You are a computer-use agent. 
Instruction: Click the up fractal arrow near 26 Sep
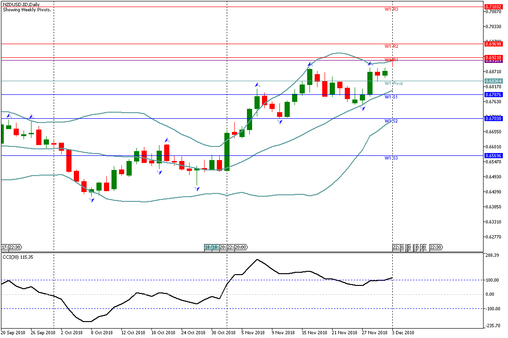click(x=32, y=116)
